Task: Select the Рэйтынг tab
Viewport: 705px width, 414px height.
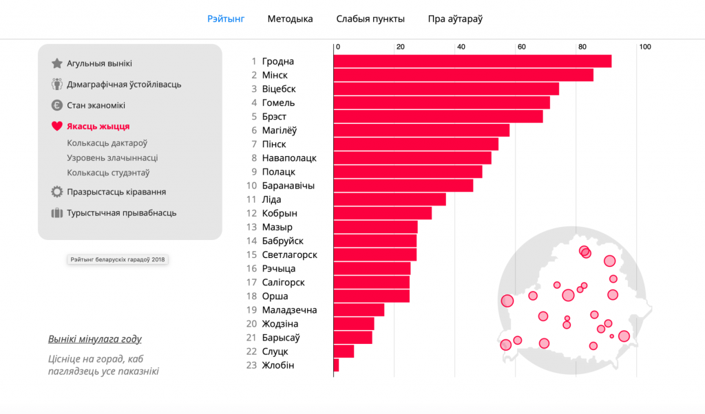Action: 226,19
